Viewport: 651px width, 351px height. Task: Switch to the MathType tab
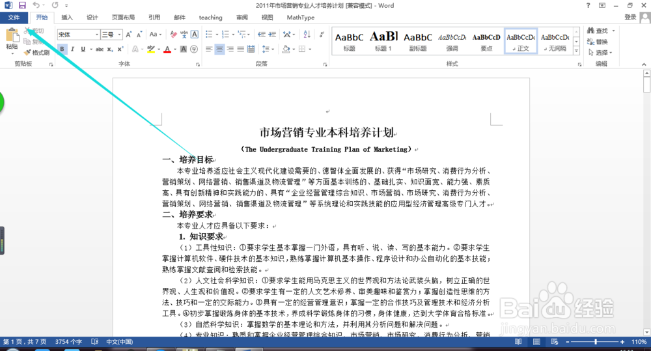301,18
